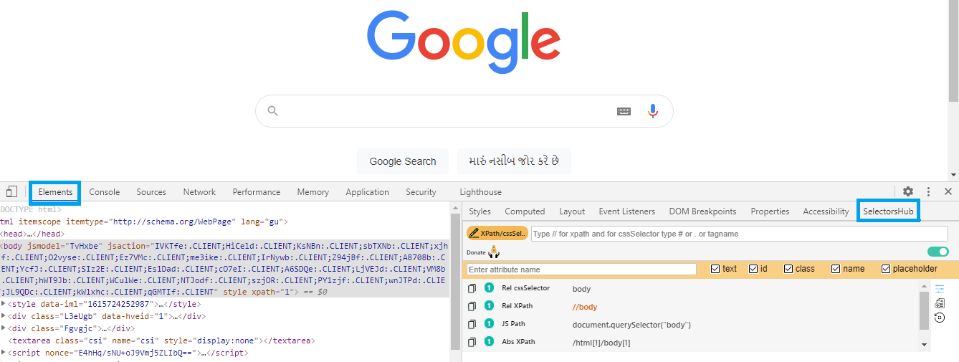The height and width of the screenshot is (362, 959).
Task: Switch to the Sources tab
Action: (151, 192)
